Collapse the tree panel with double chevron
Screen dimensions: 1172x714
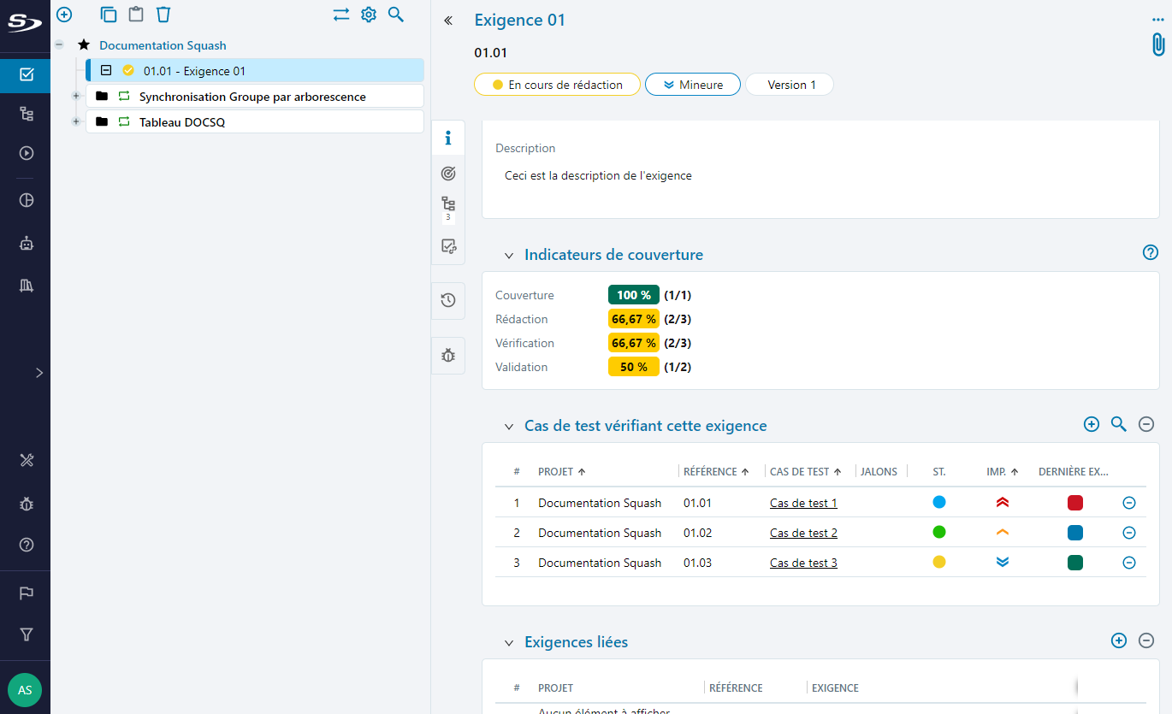[448, 21]
